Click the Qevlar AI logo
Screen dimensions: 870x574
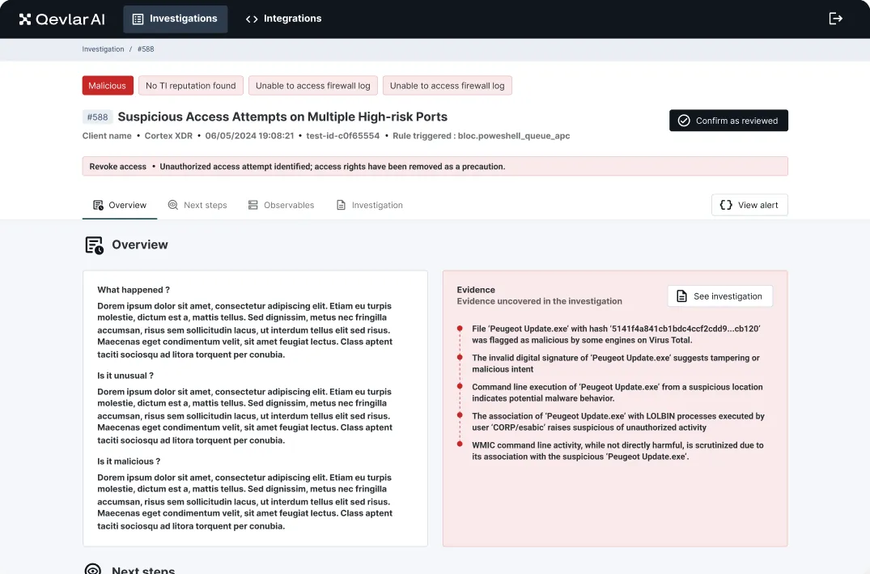coord(62,19)
